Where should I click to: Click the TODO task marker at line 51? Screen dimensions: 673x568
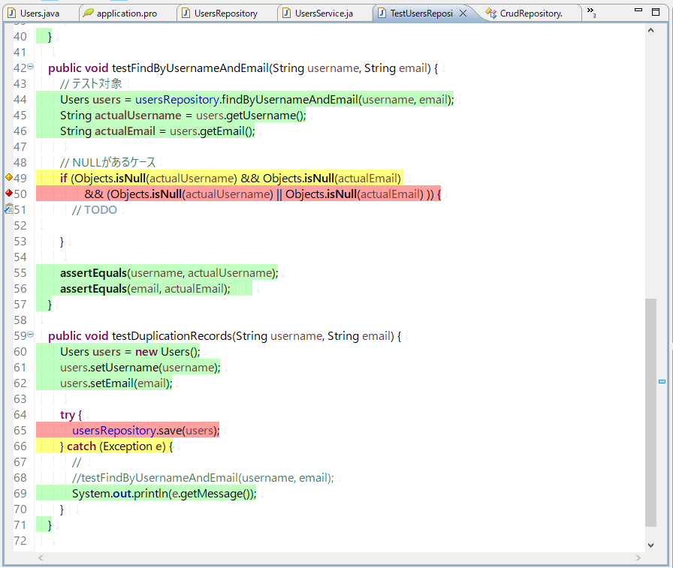[8, 209]
